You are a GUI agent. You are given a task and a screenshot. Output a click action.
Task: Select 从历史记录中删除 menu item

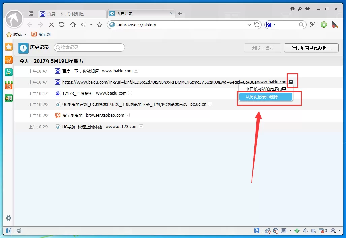pos(266,97)
